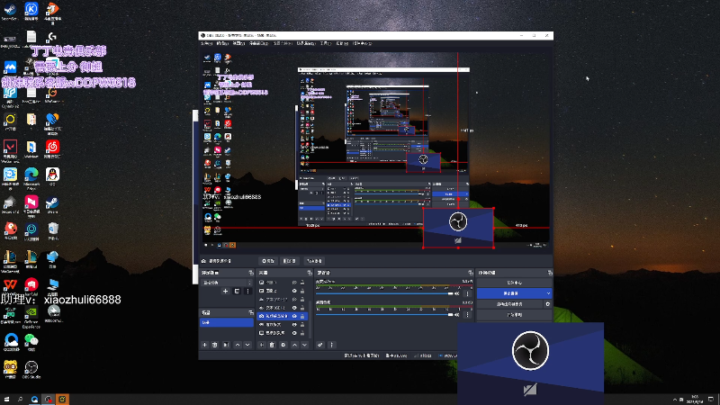
Task: Mute second audio mixer channel
Action: tap(457, 314)
